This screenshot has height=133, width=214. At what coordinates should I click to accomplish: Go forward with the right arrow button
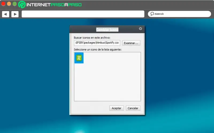[15, 14]
